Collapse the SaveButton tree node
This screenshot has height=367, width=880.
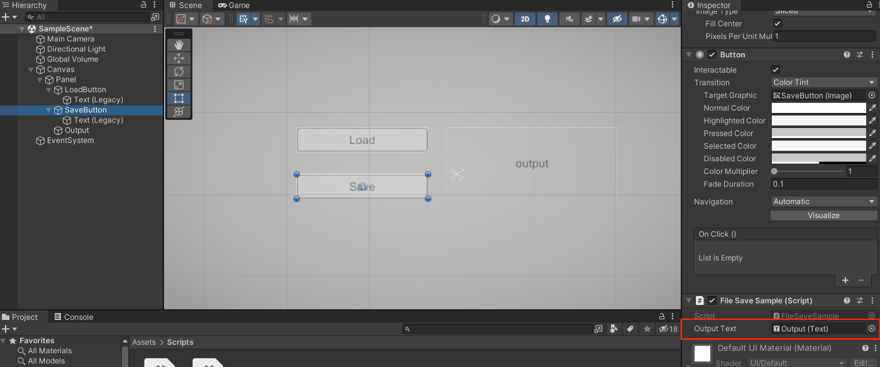click(49, 110)
